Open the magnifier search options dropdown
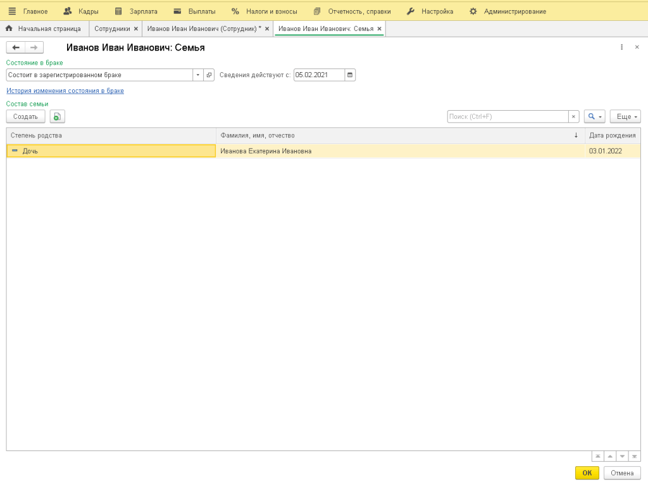 594,117
